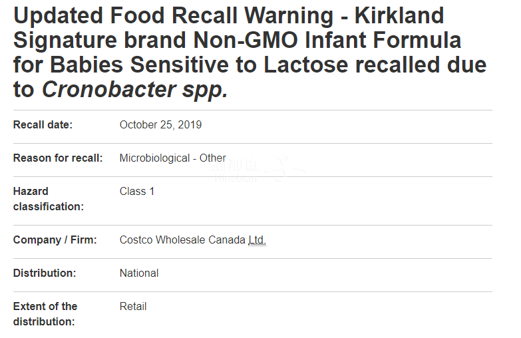The image size is (521, 338).
Task: Select the "Class 1" hazard value
Action: click(137, 191)
